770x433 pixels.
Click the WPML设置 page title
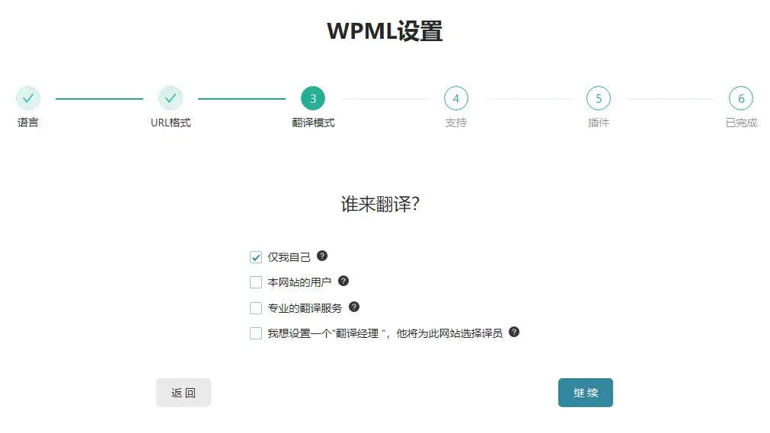pyautogui.click(x=385, y=31)
